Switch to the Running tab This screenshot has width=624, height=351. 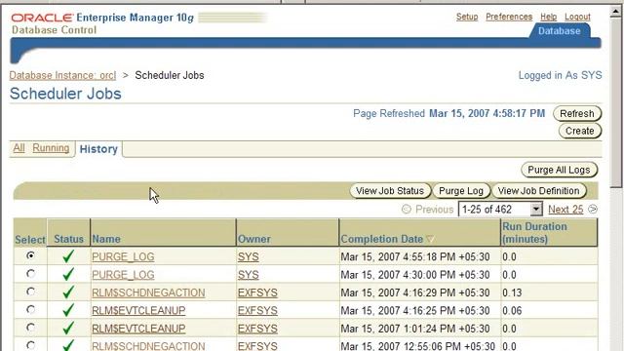coord(51,148)
